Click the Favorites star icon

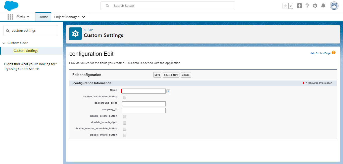pos(285,6)
